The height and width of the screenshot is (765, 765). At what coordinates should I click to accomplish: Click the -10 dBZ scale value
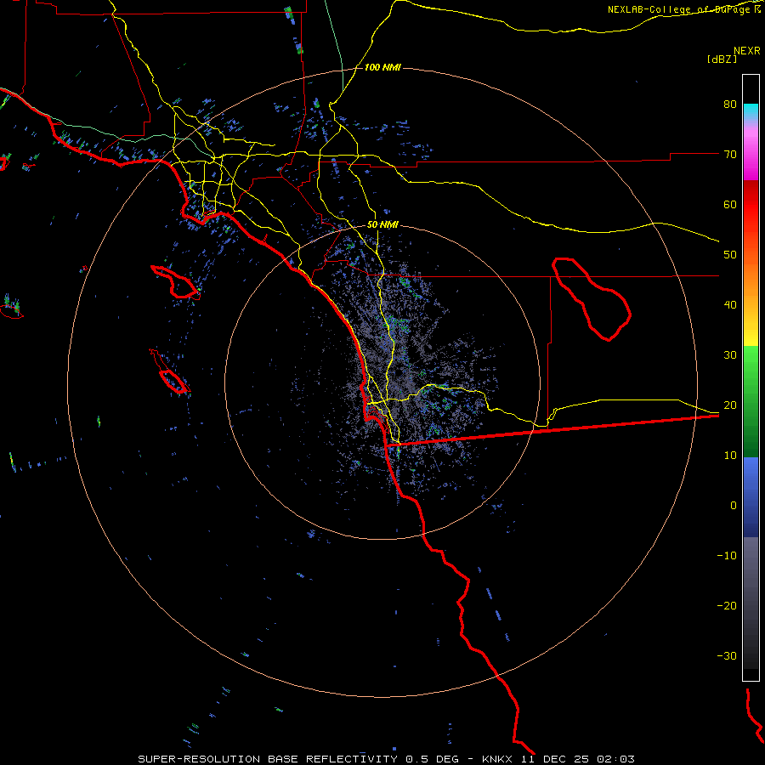click(x=727, y=556)
